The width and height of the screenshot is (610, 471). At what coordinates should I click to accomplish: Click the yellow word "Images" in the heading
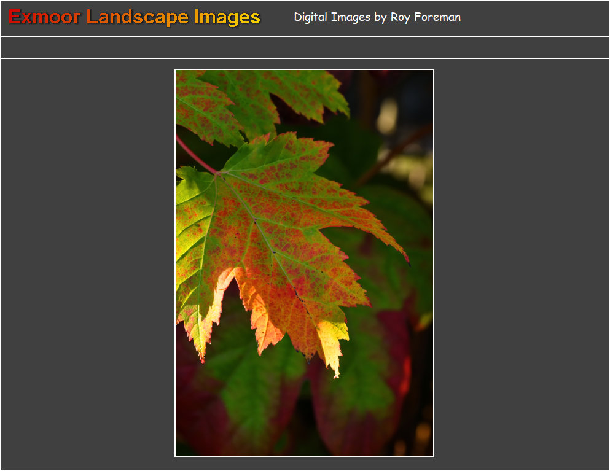[227, 17]
